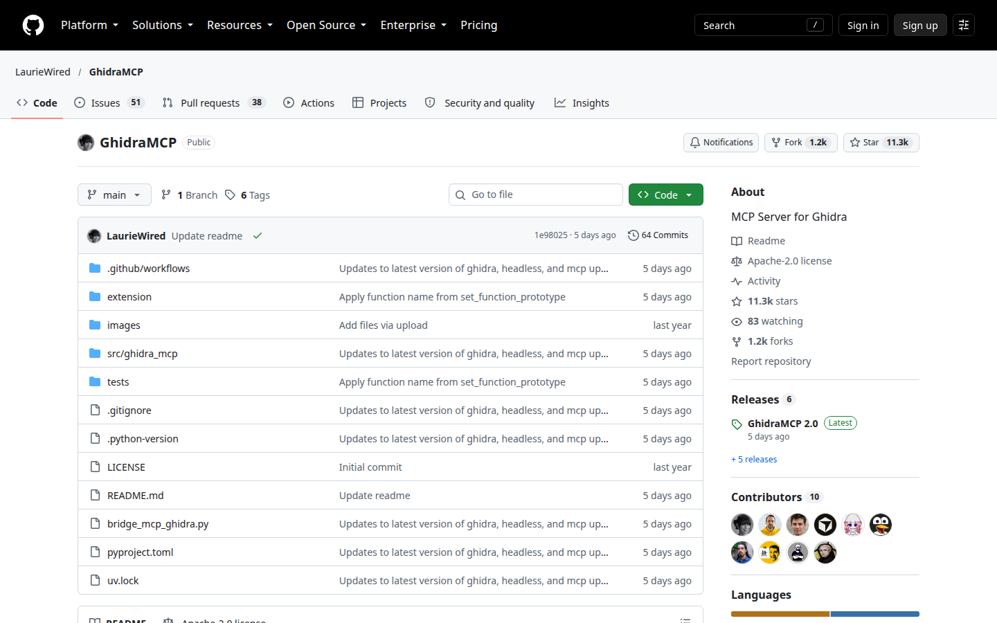This screenshot has height=623, width=997.
Task: Expand the Open Source menu
Action: pos(326,25)
